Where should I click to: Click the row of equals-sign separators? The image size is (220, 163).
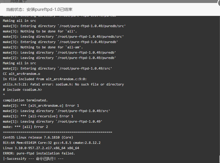pyautogui.click(x=58, y=132)
